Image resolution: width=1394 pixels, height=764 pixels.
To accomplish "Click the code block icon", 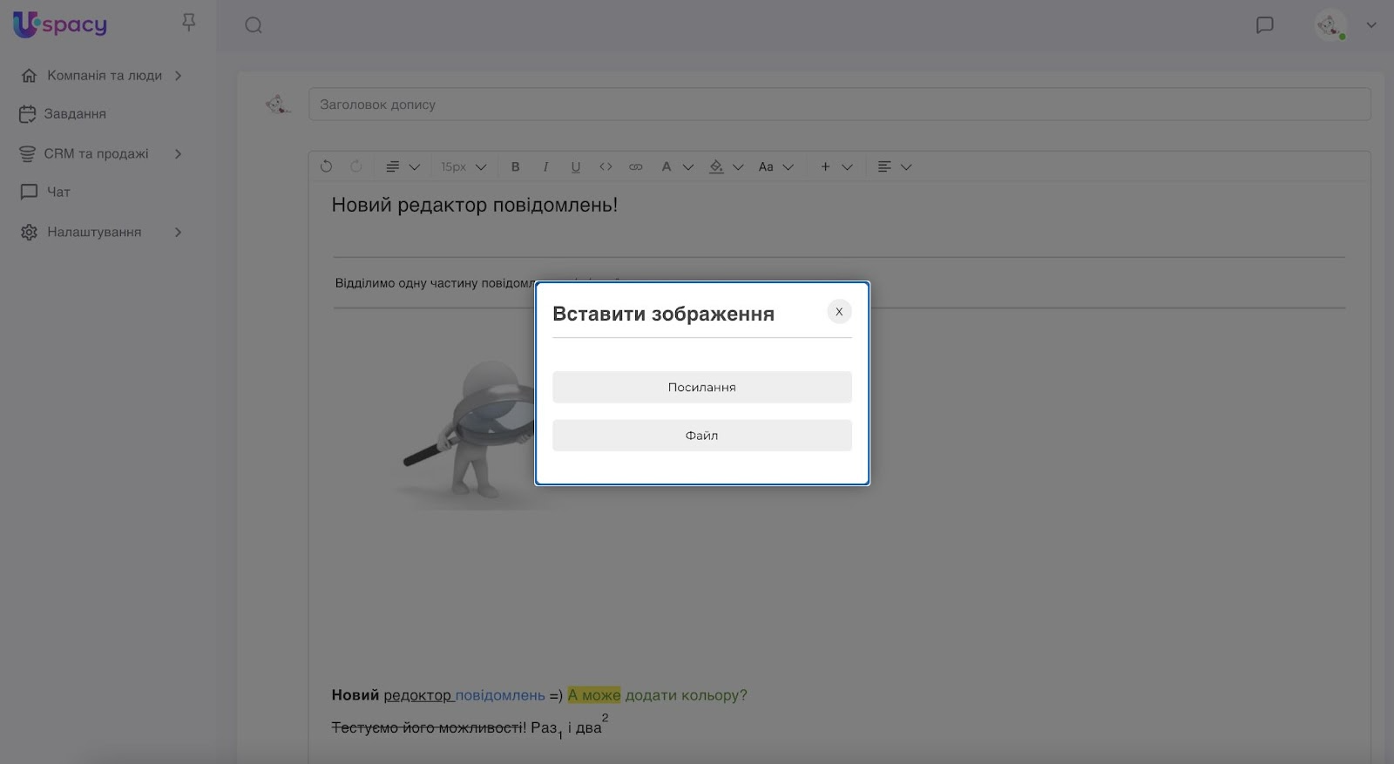I will pos(606,166).
